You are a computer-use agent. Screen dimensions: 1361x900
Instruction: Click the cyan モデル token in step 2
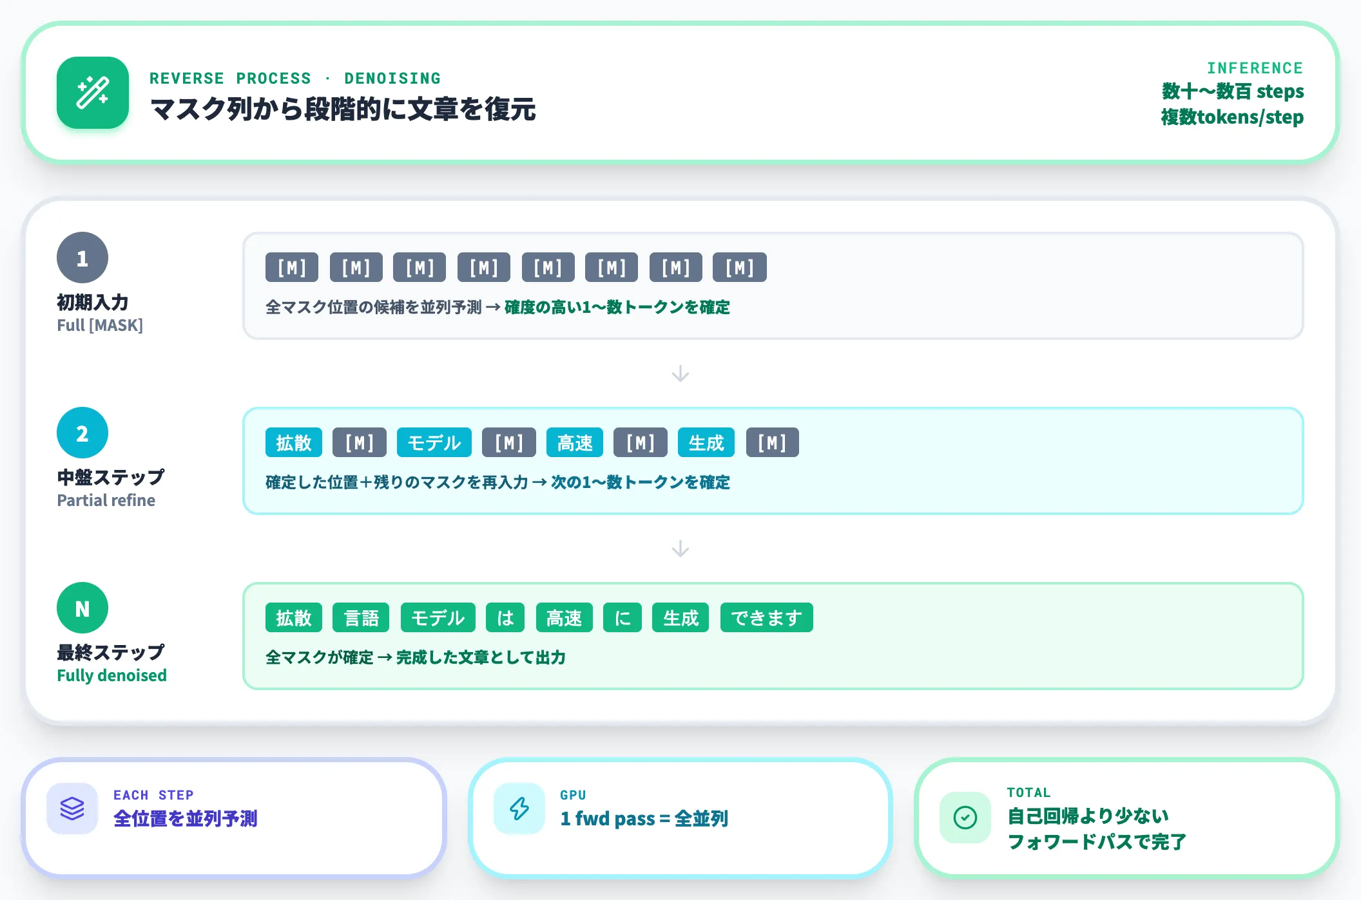(x=434, y=442)
